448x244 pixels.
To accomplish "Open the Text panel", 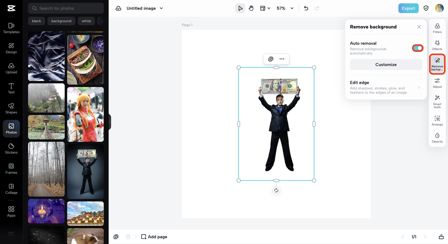I will tap(11, 88).
